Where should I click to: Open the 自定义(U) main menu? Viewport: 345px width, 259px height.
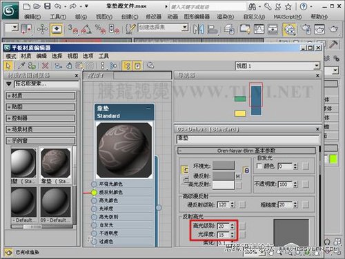254,17
